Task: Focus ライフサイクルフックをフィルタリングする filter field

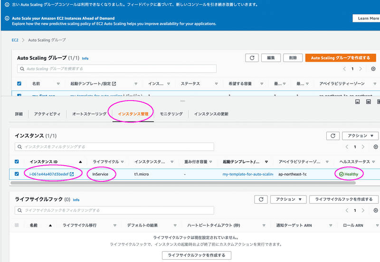Action: [x=114, y=210]
